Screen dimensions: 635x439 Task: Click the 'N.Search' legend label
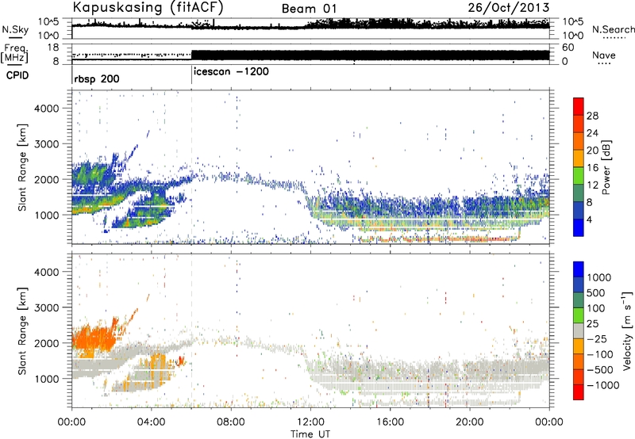coord(613,29)
